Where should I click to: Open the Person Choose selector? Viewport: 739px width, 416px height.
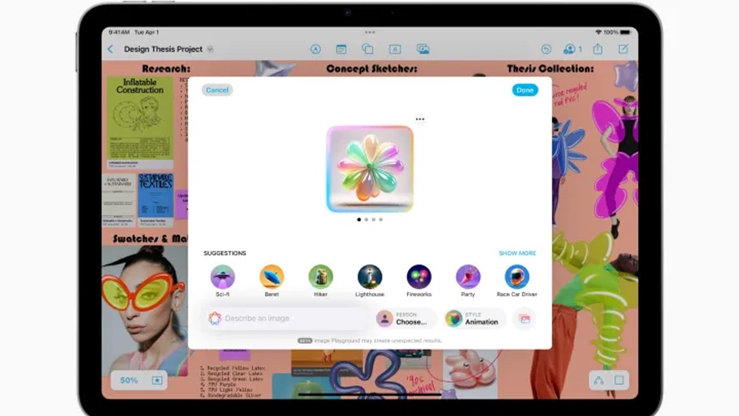click(x=406, y=319)
